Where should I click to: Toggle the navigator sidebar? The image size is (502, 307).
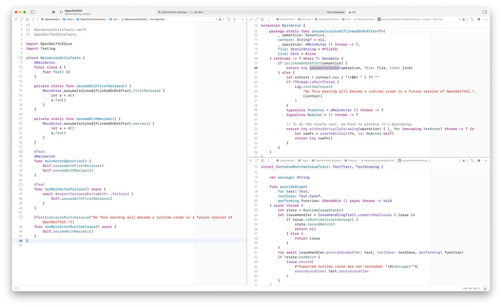[x=33, y=12]
